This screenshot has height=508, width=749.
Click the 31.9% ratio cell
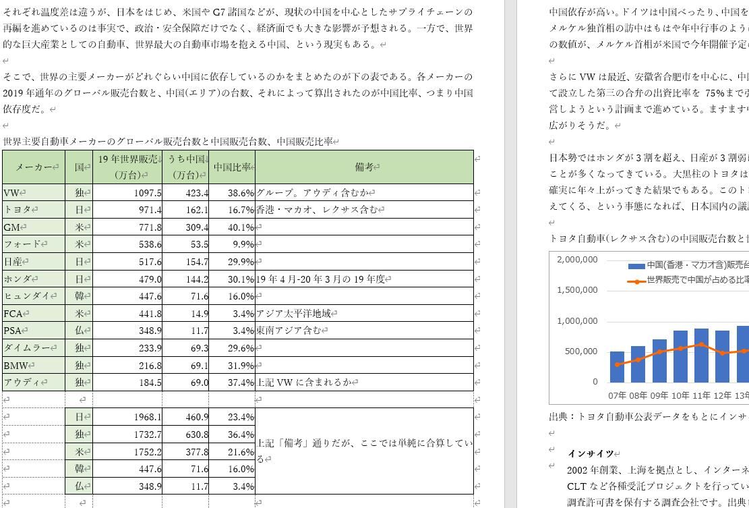coord(232,365)
